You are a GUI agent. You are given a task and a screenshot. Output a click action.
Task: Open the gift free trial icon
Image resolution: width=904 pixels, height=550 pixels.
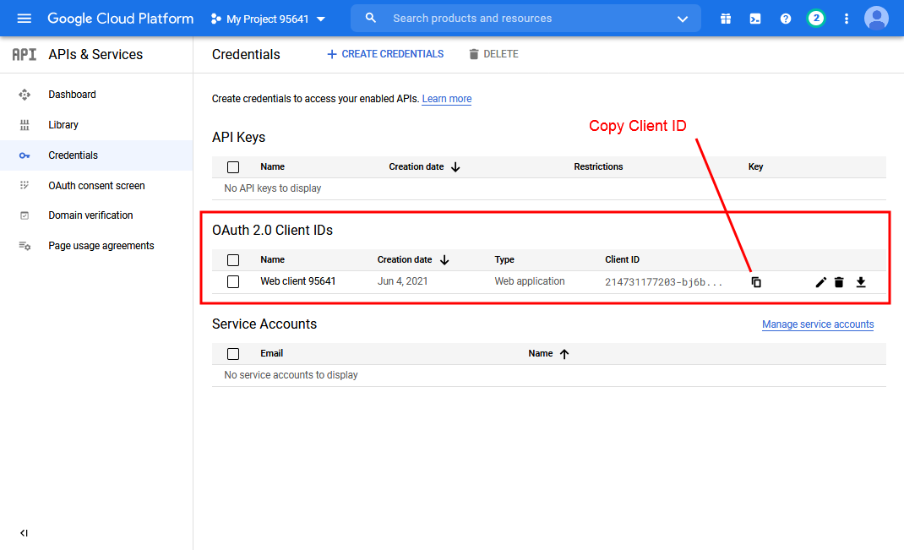(x=726, y=19)
